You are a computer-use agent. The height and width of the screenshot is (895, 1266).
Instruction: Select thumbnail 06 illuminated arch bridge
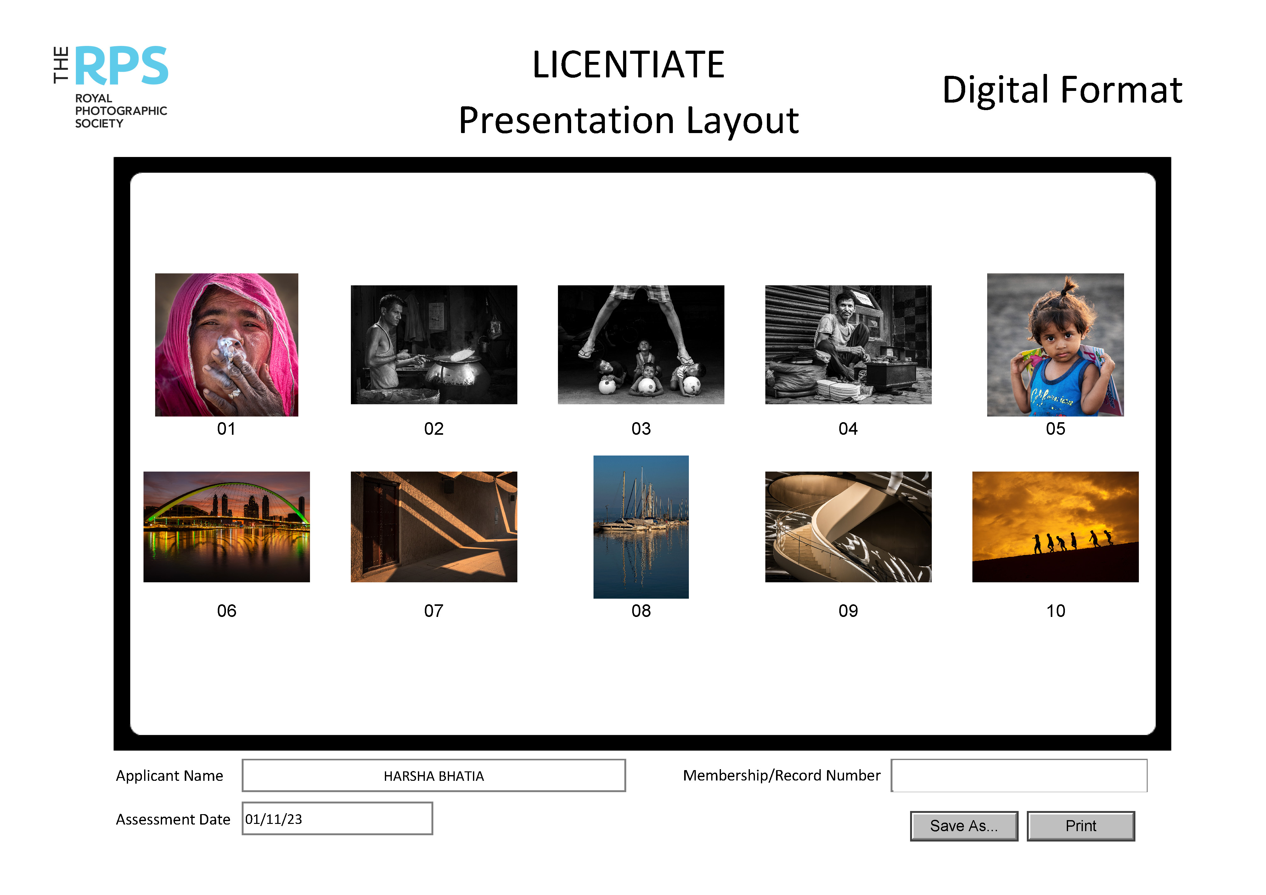pos(226,526)
